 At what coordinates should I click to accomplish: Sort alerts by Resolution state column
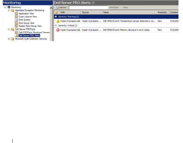(163, 12)
